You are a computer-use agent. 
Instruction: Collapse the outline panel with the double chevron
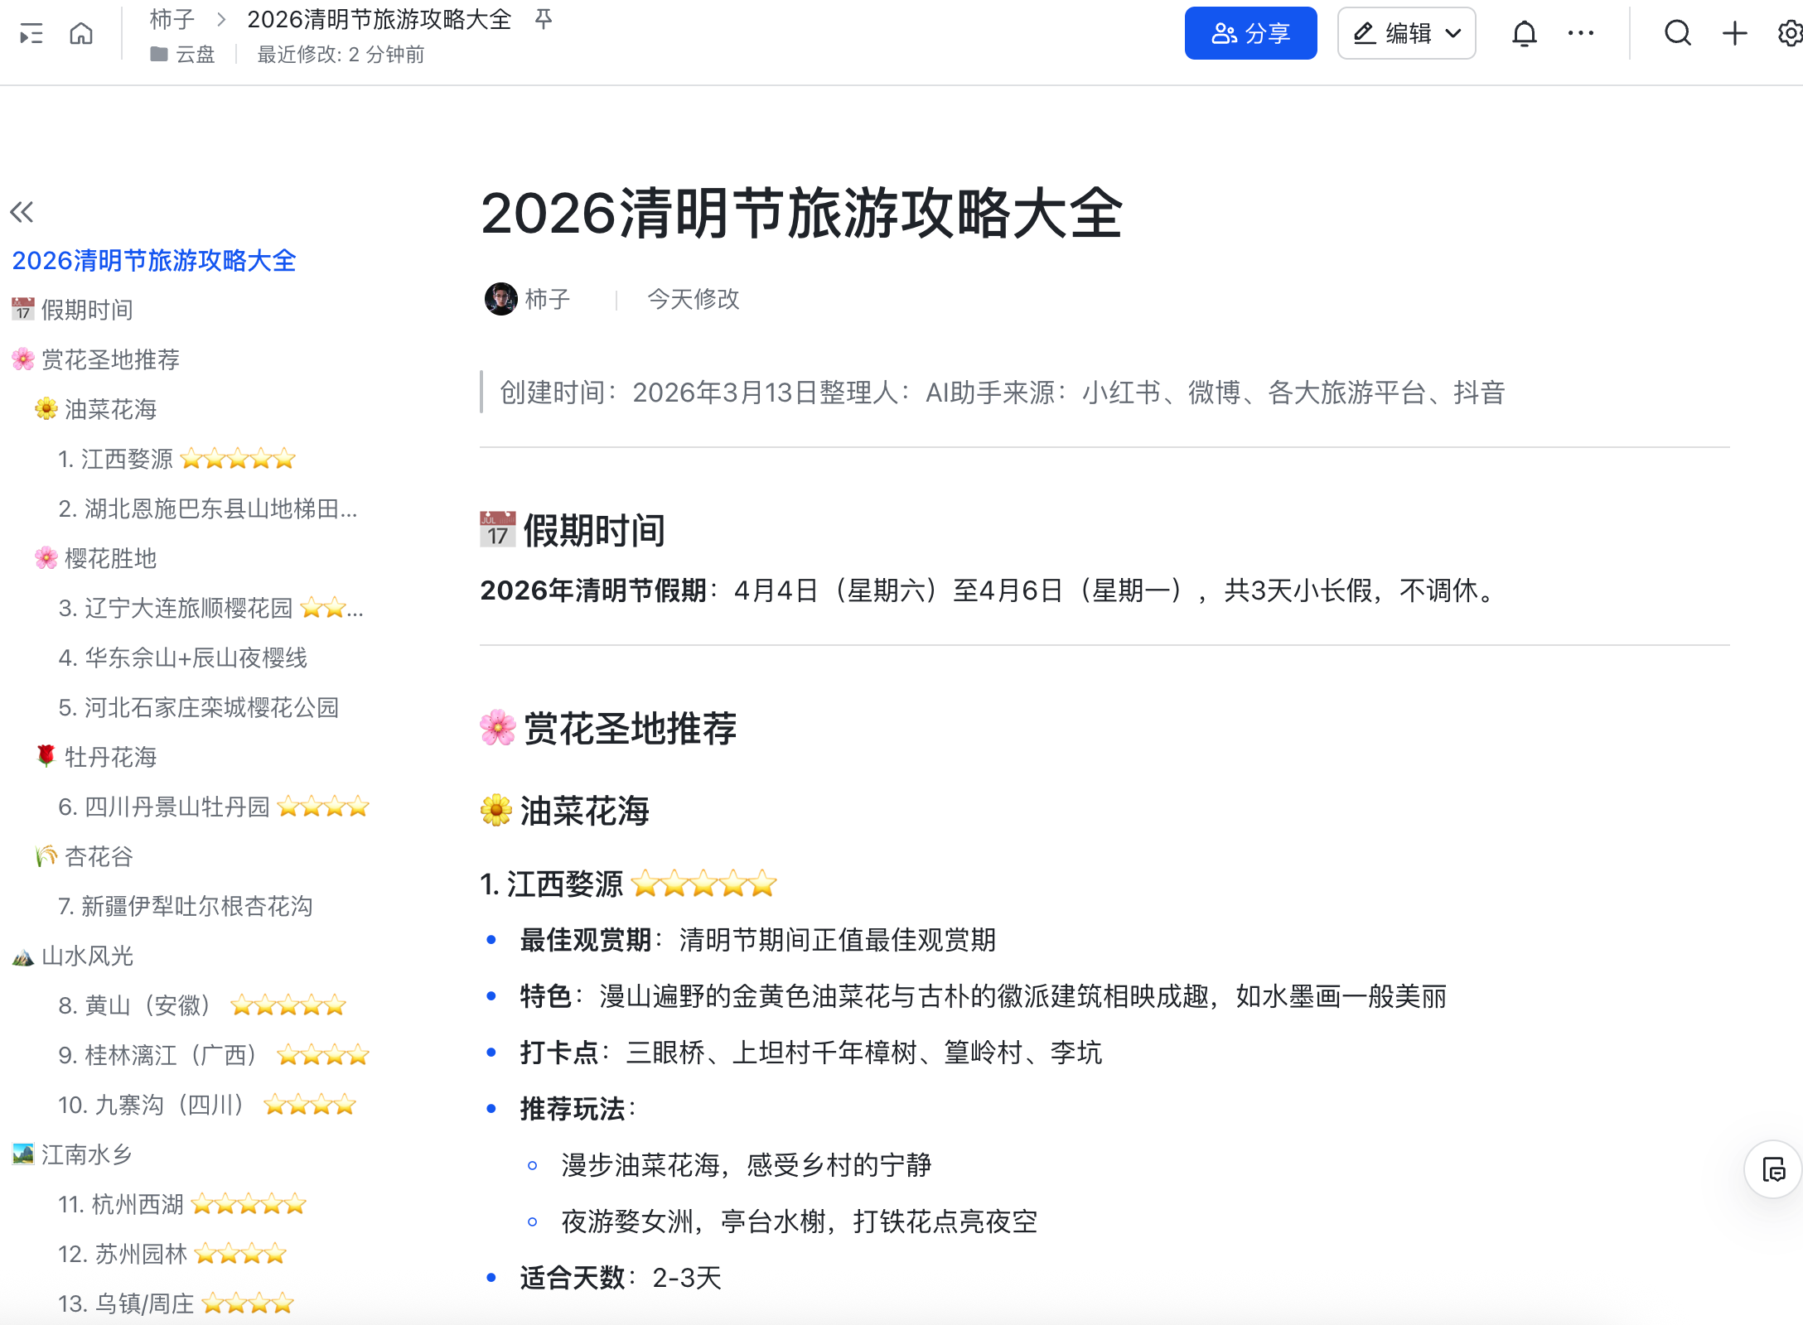22,212
